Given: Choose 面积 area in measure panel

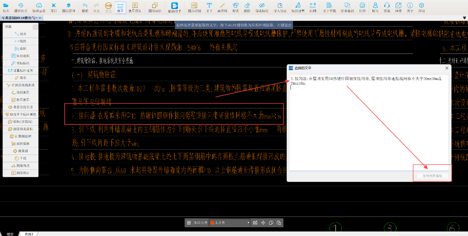Looking at the screenshot, I should [20, 49].
